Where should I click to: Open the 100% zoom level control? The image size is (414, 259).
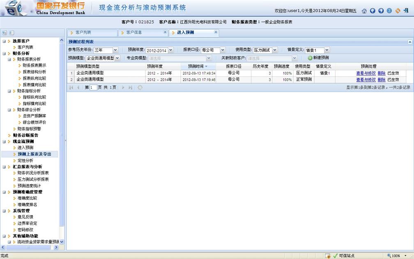397,256
